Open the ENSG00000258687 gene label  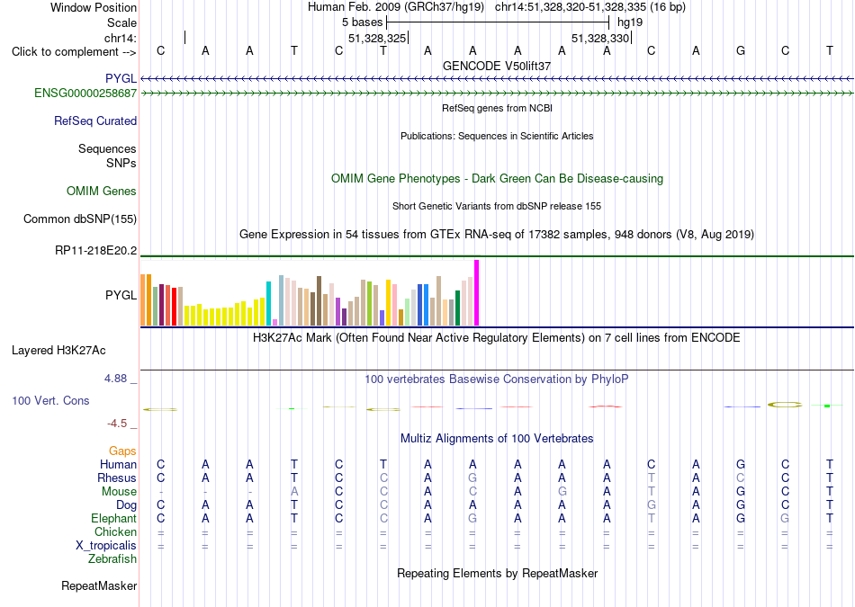point(85,94)
